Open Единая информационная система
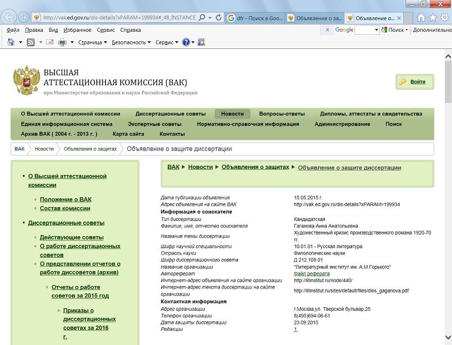The width and height of the screenshot is (452, 345). (67, 124)
